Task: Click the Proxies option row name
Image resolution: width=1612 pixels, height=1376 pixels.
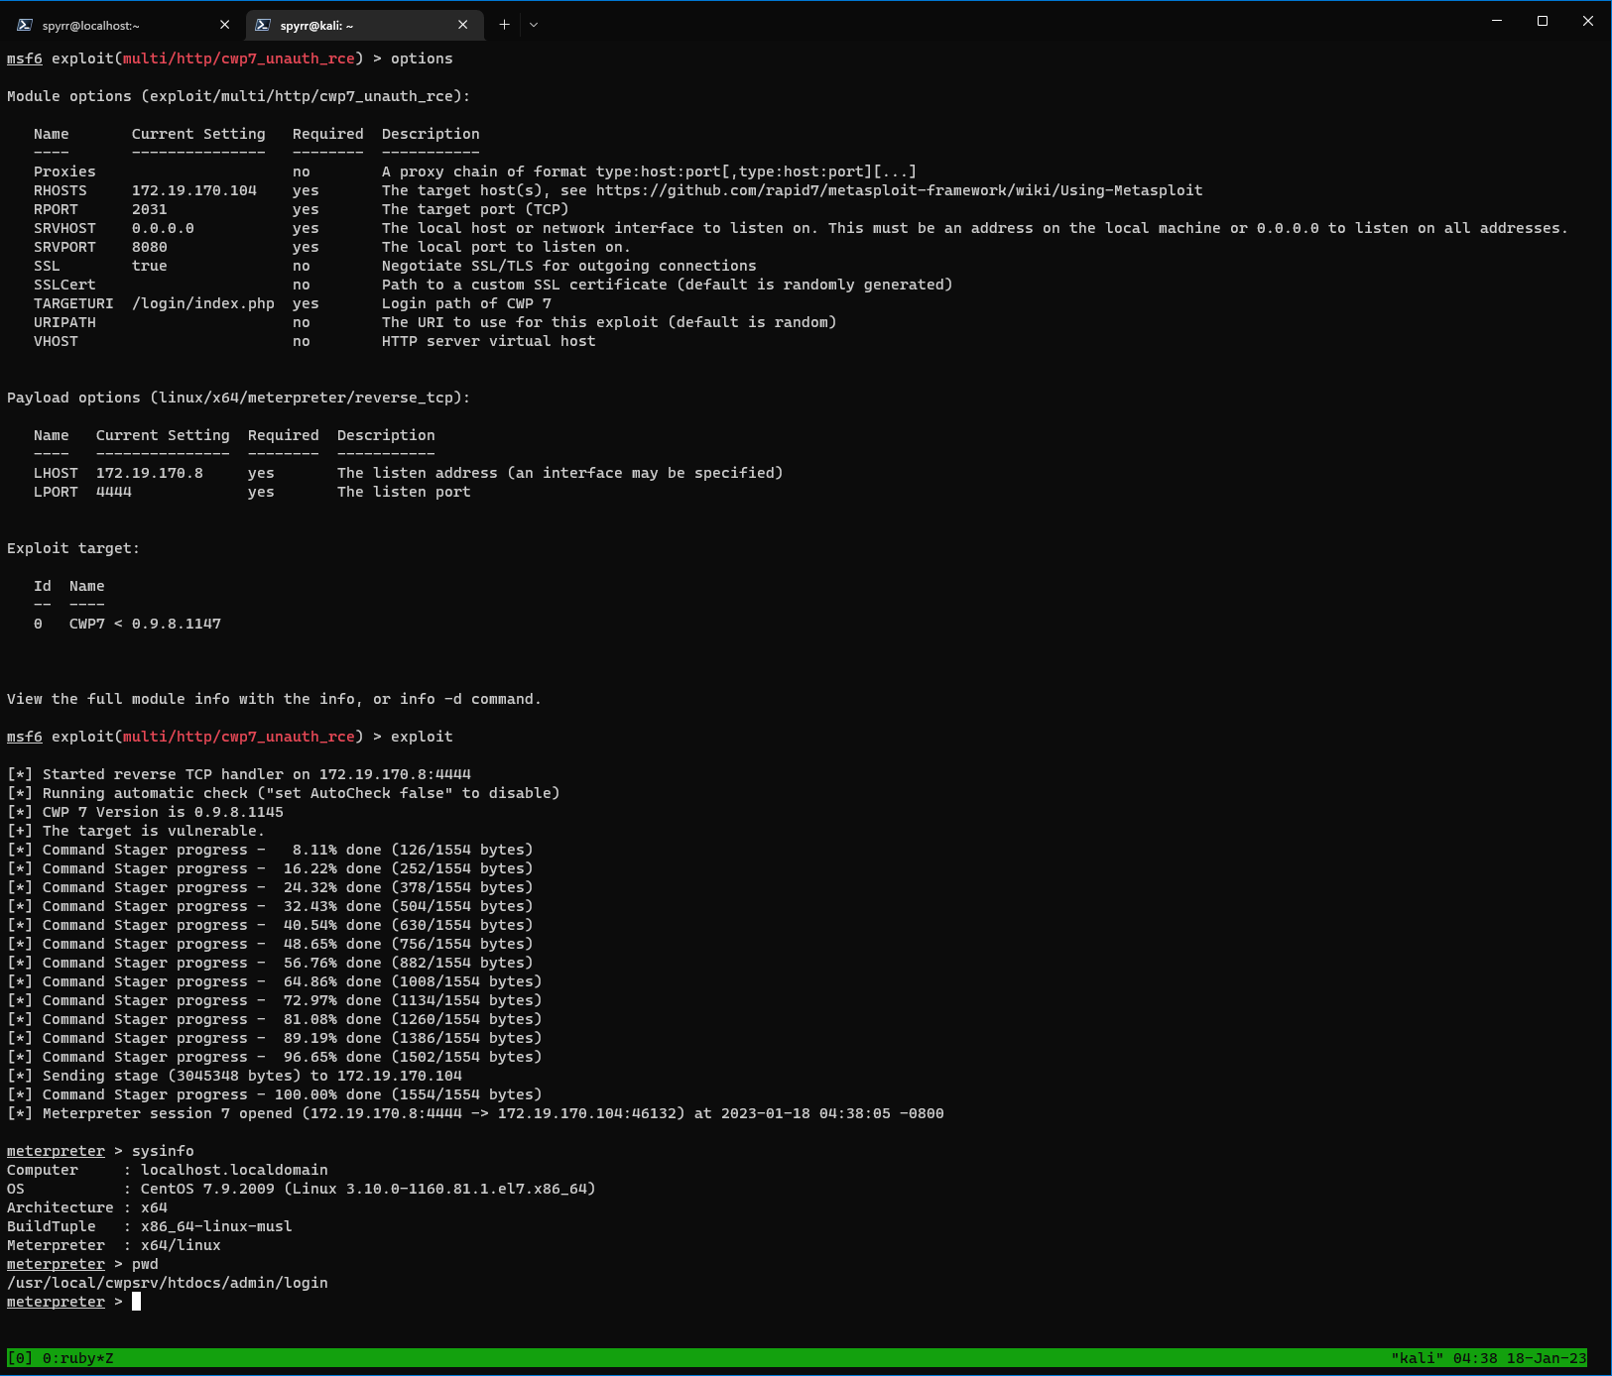Action: (x=64, y=172)
